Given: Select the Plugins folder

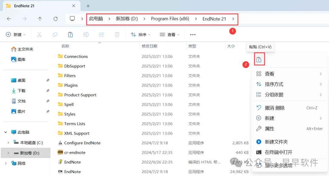Looking at the screenshot, I should tap(71, 85).
